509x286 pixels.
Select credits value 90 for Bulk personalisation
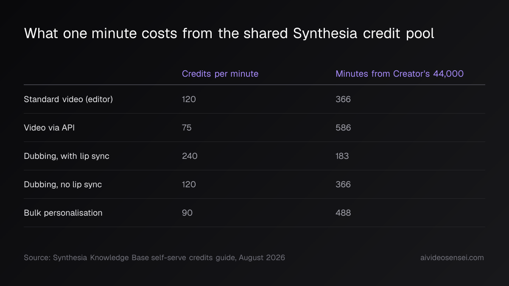pos(187,213)
